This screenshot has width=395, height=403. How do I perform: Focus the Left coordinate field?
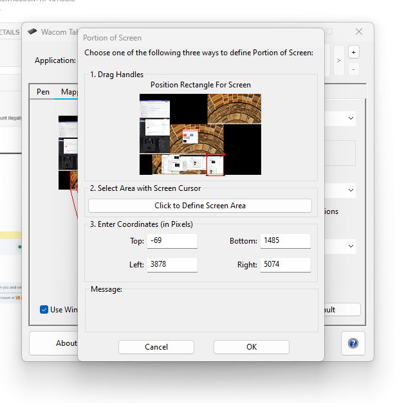pos(172,265)
